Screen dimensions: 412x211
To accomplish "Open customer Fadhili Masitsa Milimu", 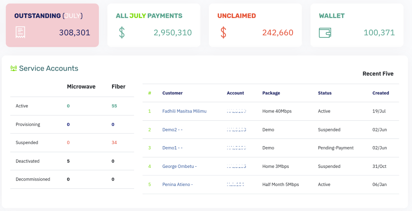I will [184, 111].
